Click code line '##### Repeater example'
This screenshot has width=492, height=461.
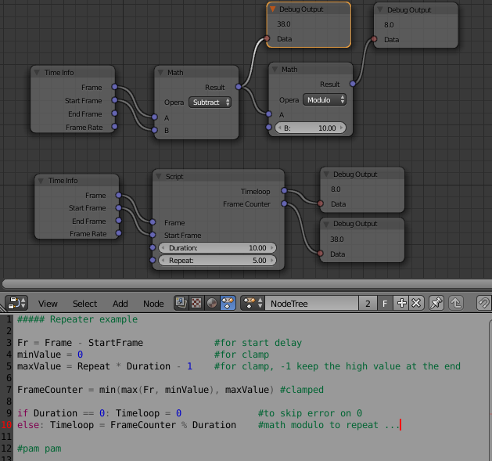point(77,319)
